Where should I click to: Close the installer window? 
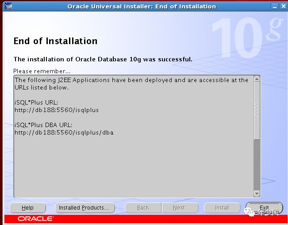[x=284, y=7]
